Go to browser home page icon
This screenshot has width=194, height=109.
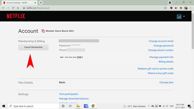point(18,8)
